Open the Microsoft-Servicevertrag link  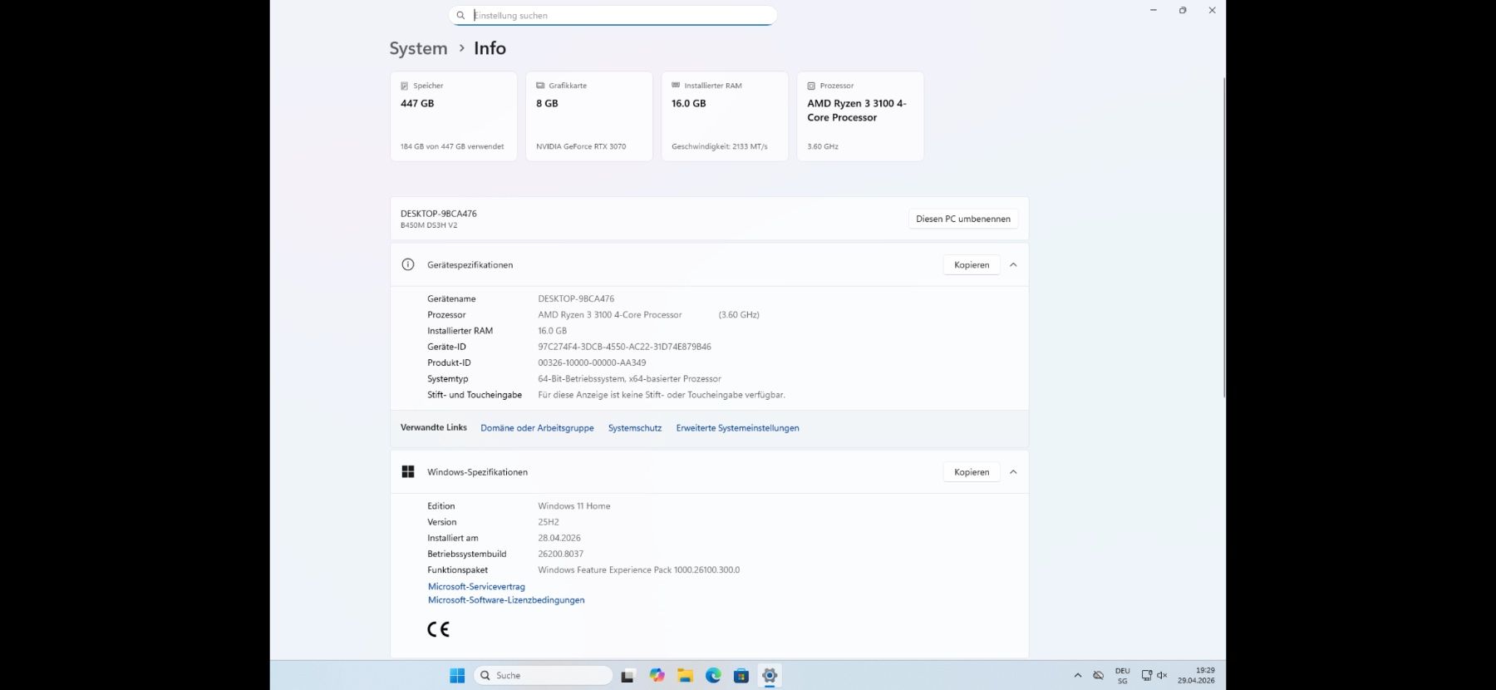[x=476, y=586]
